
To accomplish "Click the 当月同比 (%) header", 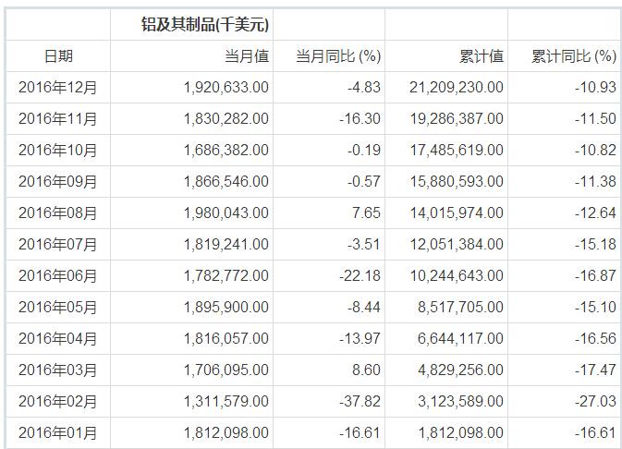I will click(x=338, y=56).
